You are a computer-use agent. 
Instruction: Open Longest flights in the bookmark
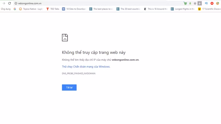tap(183, 9)
